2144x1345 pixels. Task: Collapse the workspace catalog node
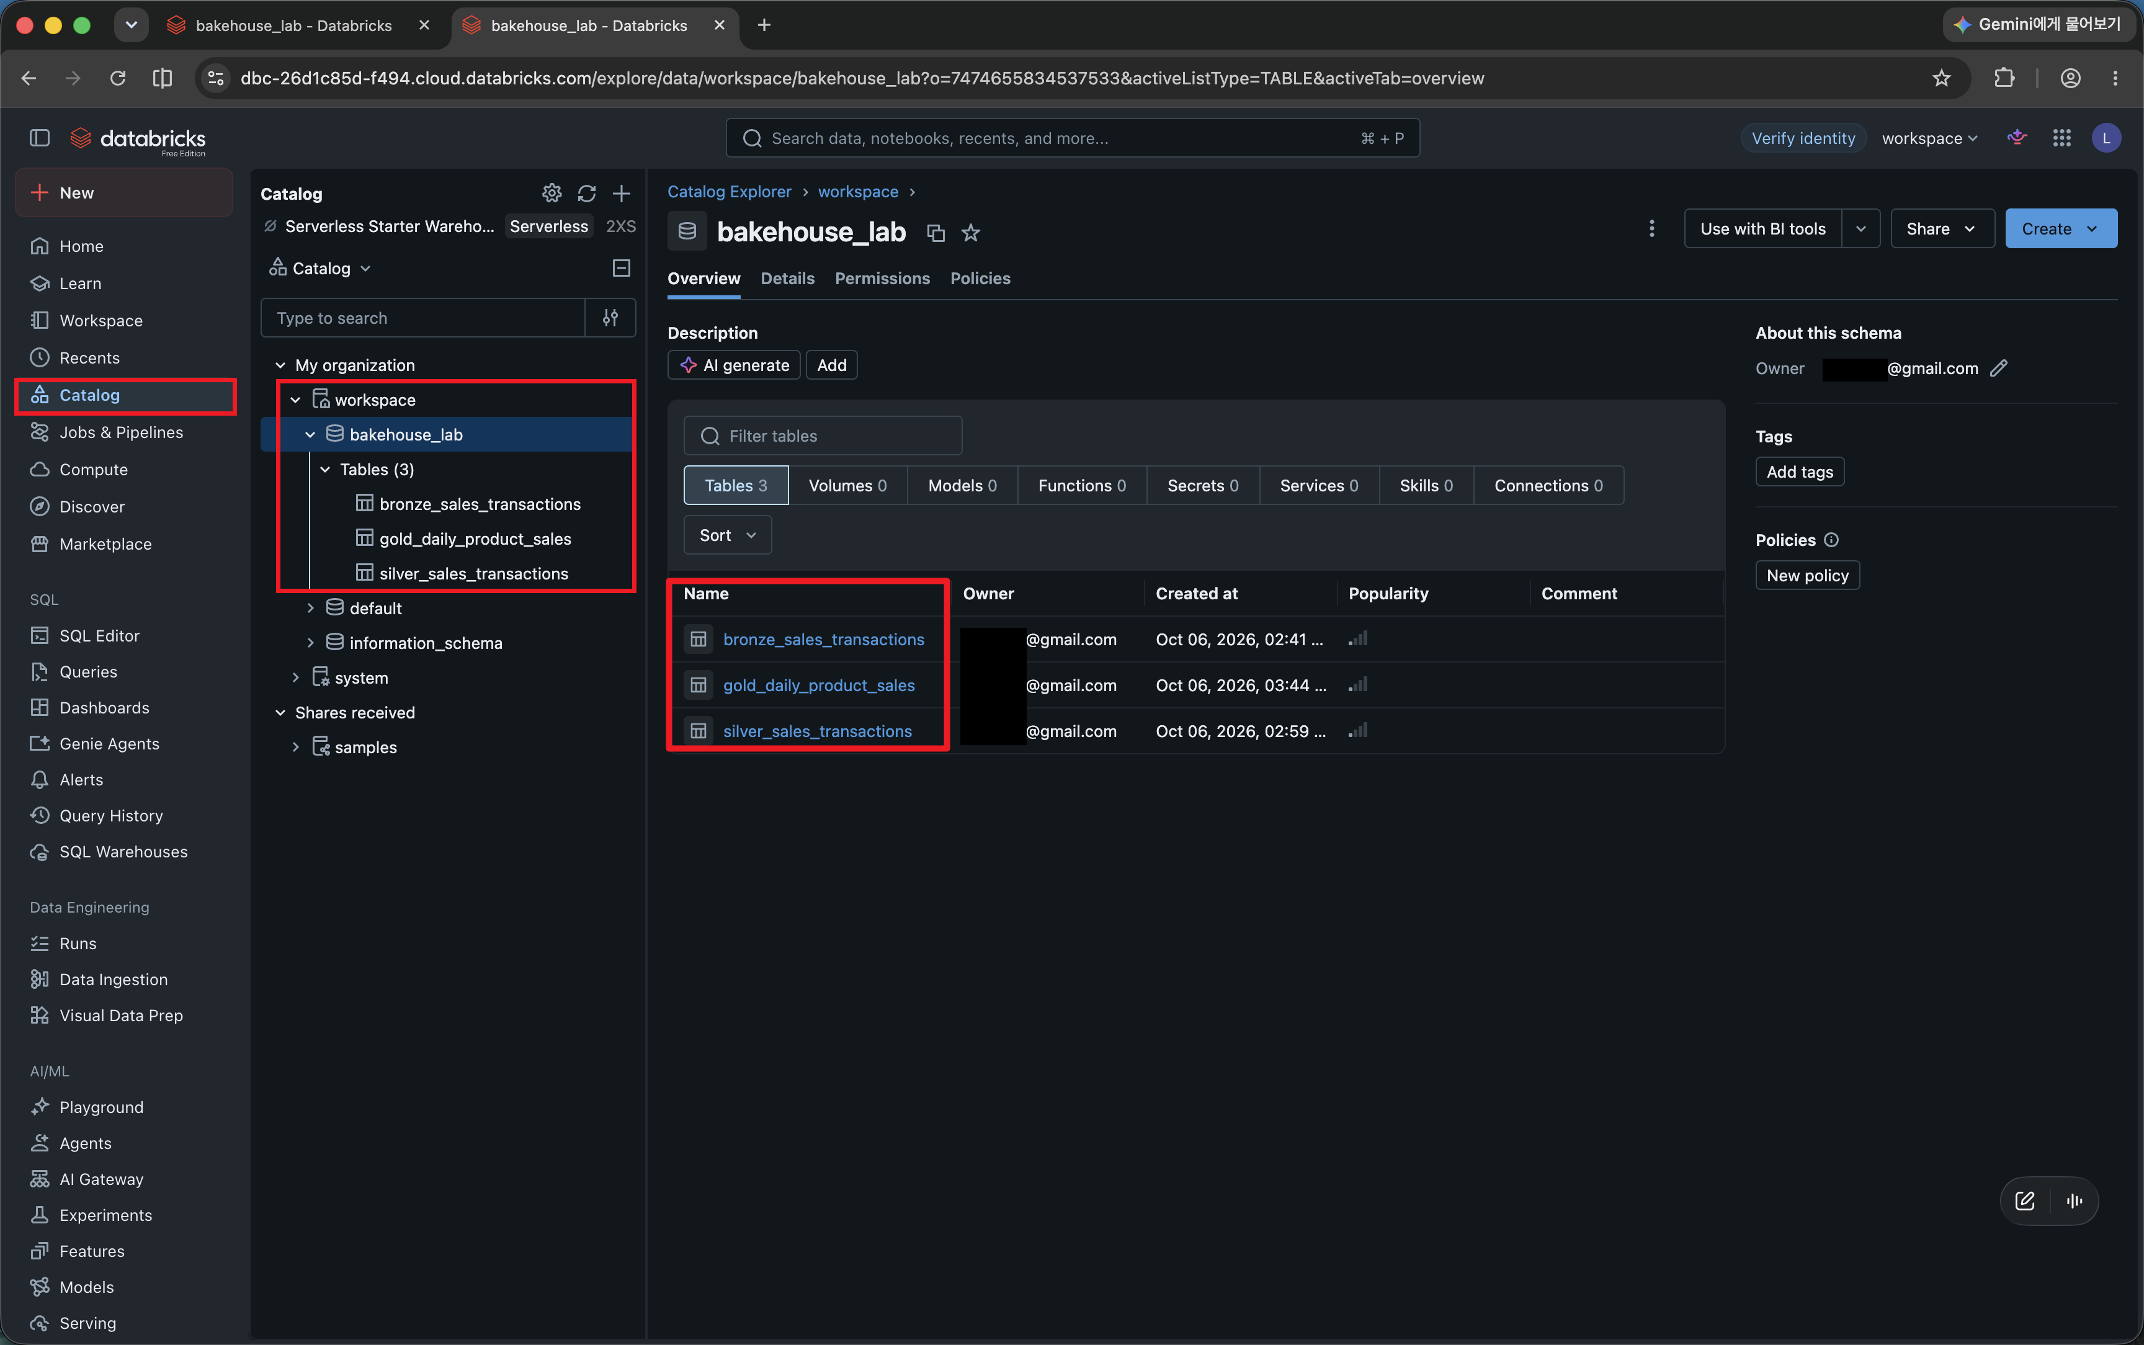point(295,400)
